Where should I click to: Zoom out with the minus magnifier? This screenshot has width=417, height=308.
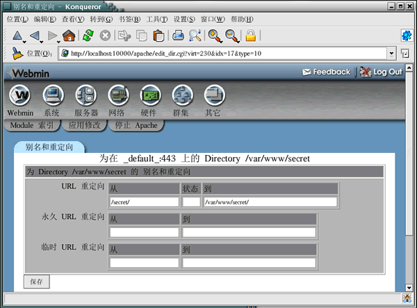(231, 35)
